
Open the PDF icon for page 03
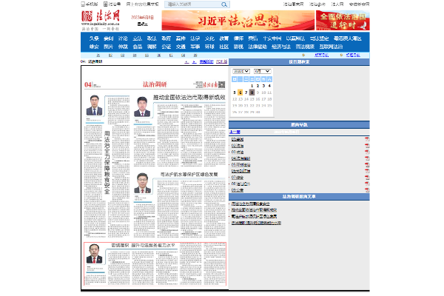coord(366,152)
